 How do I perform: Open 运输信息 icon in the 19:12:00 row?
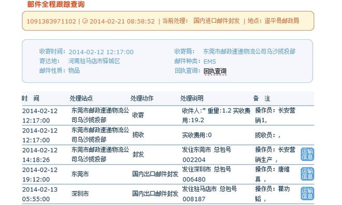pos(307,174)
